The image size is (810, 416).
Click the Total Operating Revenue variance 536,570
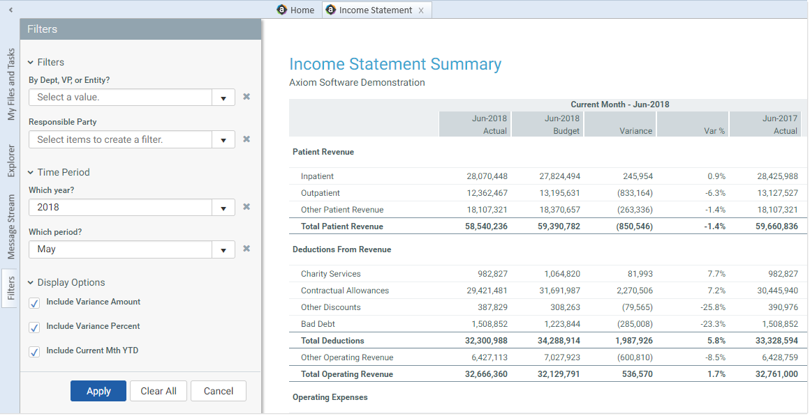point(638,374)
